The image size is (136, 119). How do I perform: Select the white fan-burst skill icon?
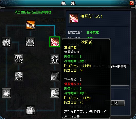[x=55, y=93]
